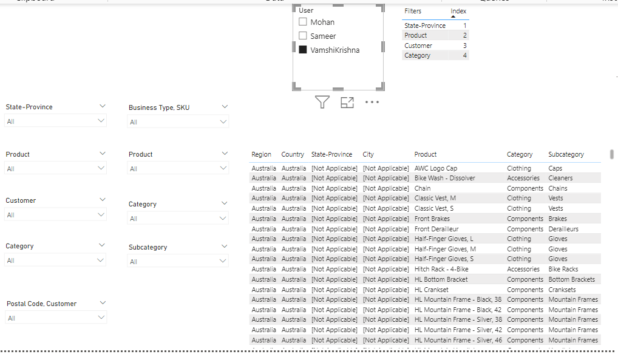Image resolution: width=618 pixels, height=354 pixels.
Task: Select the AWC Logo Cap product cell
Action: (x=435, y=168)
